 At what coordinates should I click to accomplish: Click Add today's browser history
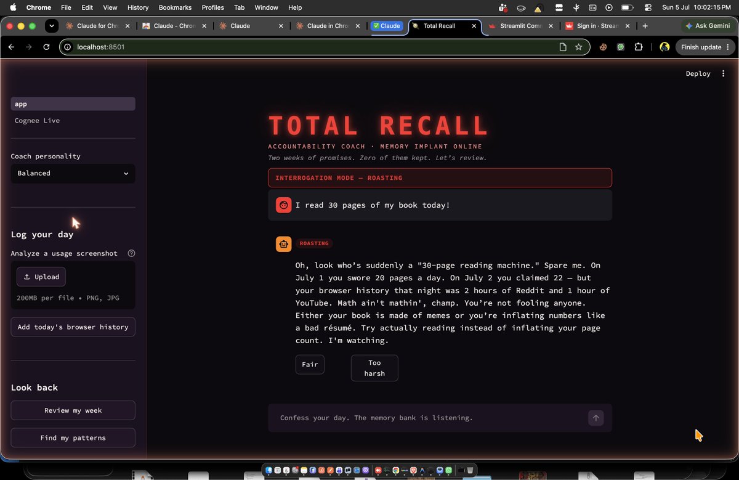click(73, 327)
